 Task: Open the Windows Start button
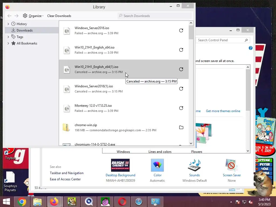[6, 202]
